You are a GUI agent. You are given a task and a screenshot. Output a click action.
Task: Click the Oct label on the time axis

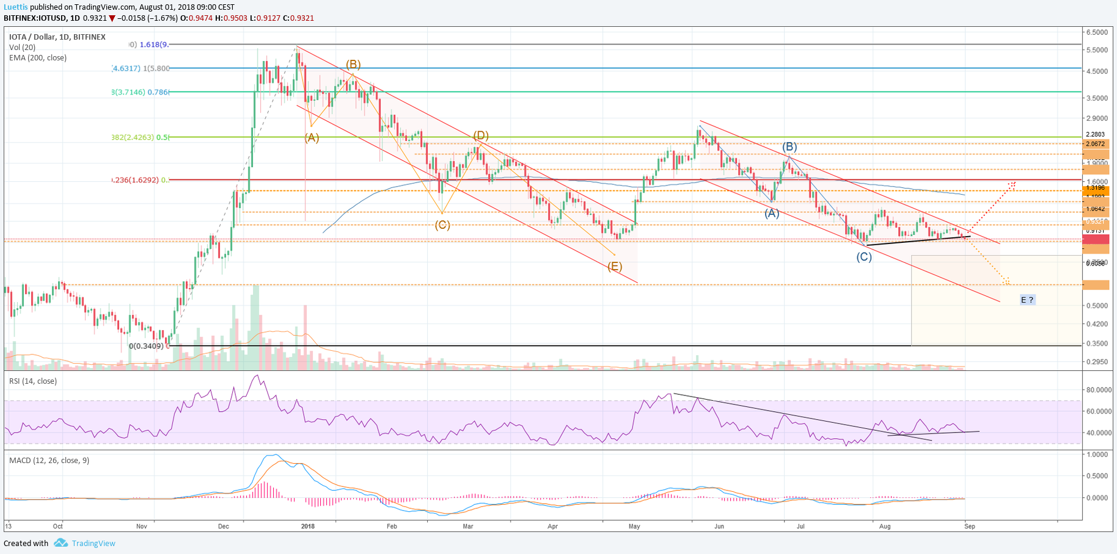58,526
